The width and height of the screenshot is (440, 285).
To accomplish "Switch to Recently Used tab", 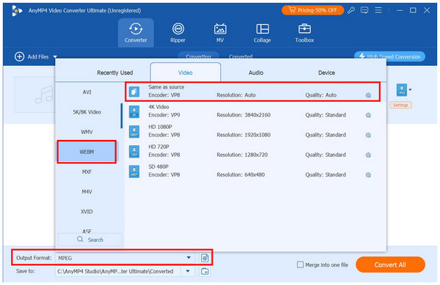I will pos(115,73).
